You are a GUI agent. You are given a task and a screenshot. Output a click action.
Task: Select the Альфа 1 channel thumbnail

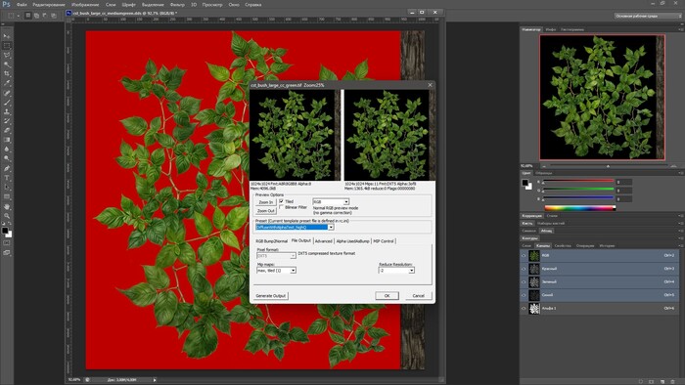click(x=534, y=308)
